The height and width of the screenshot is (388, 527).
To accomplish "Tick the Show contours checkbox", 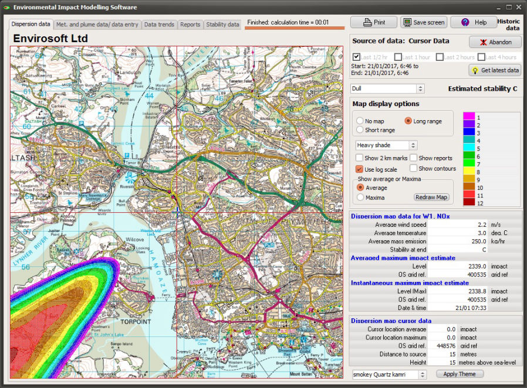I will click(413, 169).
